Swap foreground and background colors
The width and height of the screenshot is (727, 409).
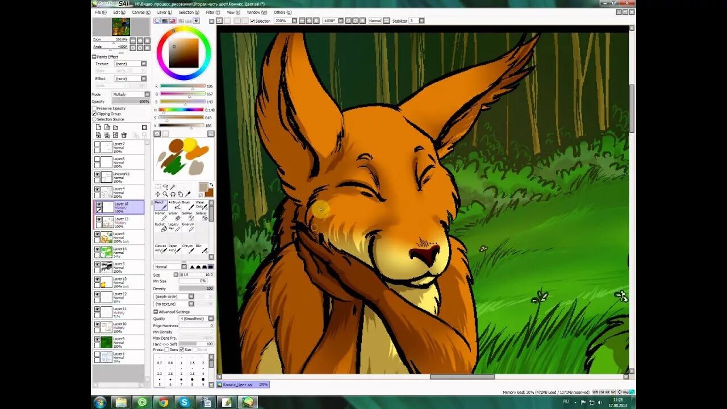(x=211, y=185)
